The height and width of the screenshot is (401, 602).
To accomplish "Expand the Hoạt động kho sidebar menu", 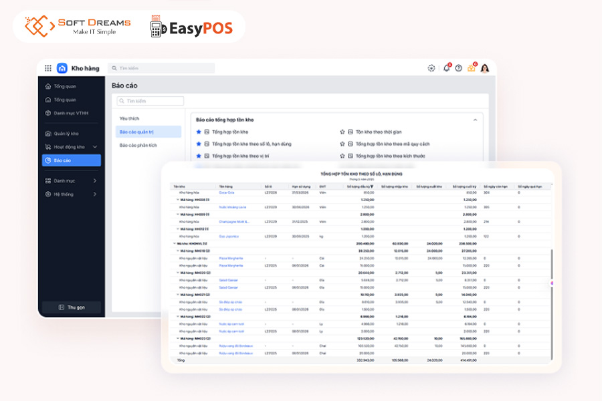I will pos(94,146).
